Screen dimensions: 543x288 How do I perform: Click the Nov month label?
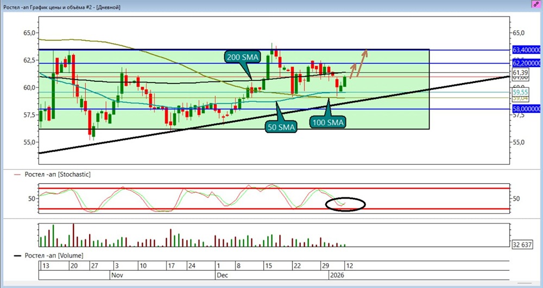(x=117, y=276)
